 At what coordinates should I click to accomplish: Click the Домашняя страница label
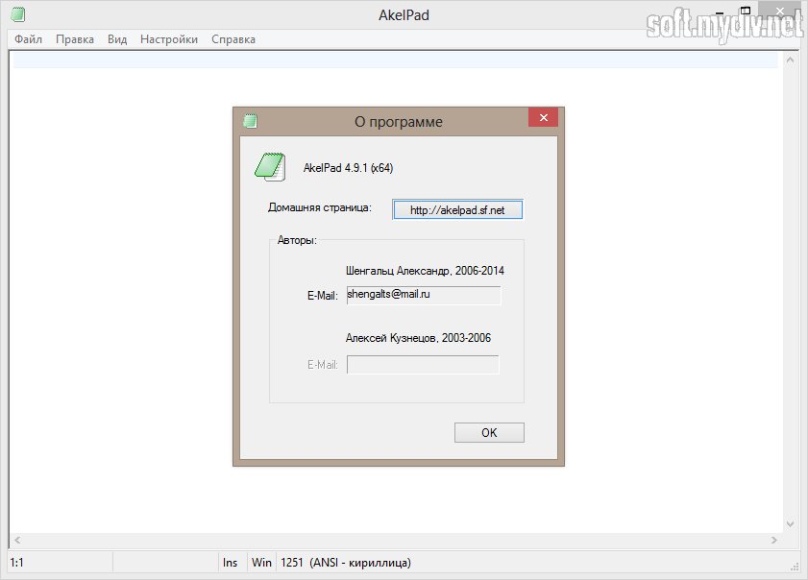320,207
